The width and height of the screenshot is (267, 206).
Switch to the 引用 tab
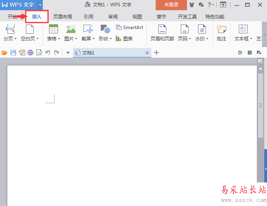[88, 17]
